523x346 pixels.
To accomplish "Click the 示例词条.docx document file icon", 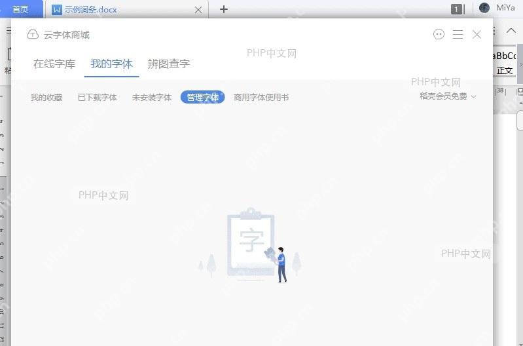I will coord(57,10).
